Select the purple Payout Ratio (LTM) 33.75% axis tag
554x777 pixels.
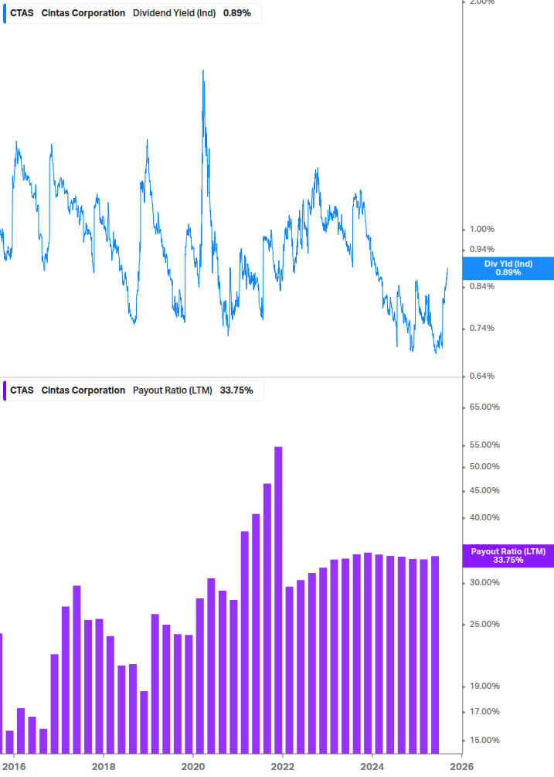[x=508, y=555]
